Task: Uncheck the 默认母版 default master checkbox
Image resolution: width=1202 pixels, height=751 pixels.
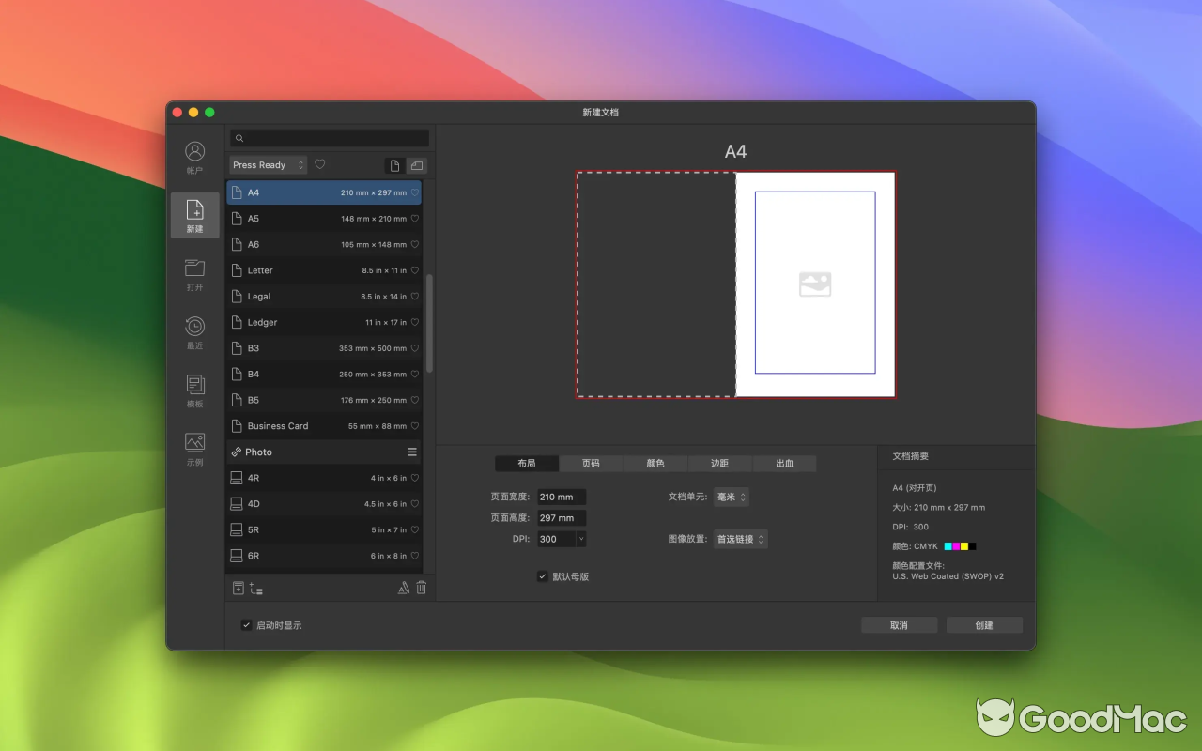Action: (543, 576)
